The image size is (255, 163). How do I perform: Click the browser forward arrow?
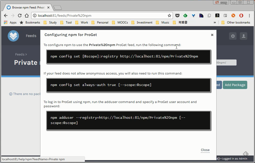[12, 15]
